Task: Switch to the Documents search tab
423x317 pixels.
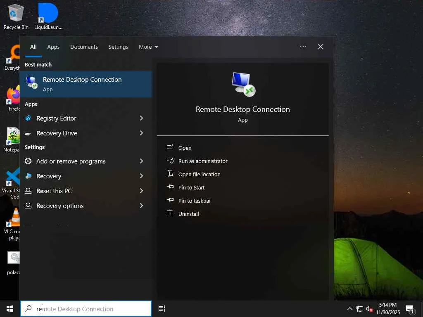Action: [x=84, y=47]
